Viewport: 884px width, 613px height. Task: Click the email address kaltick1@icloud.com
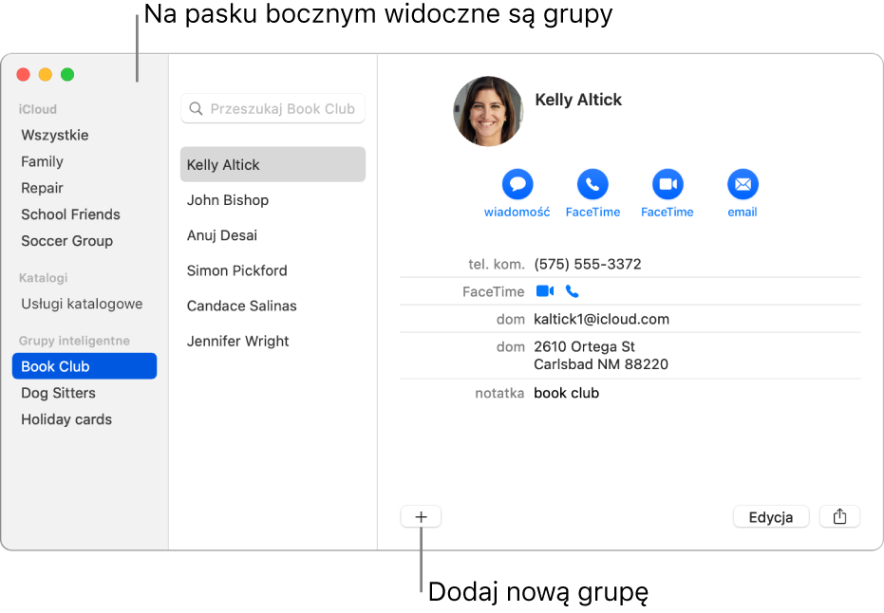coord(602,320)
